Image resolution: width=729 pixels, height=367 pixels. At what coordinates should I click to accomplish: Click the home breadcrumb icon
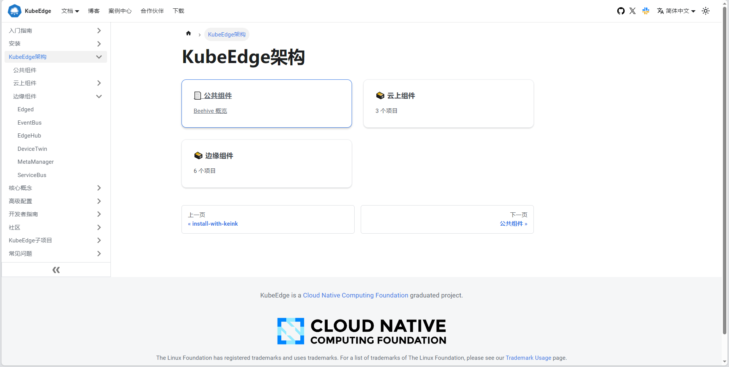click(189, 33)
